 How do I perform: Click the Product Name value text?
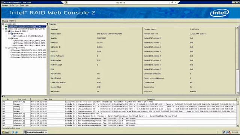(x=109, y=34)
